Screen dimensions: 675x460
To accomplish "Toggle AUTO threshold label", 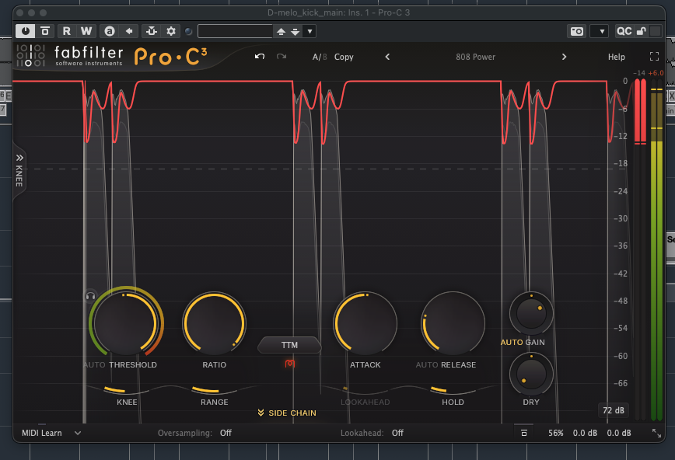I will [x=95, y=365].
